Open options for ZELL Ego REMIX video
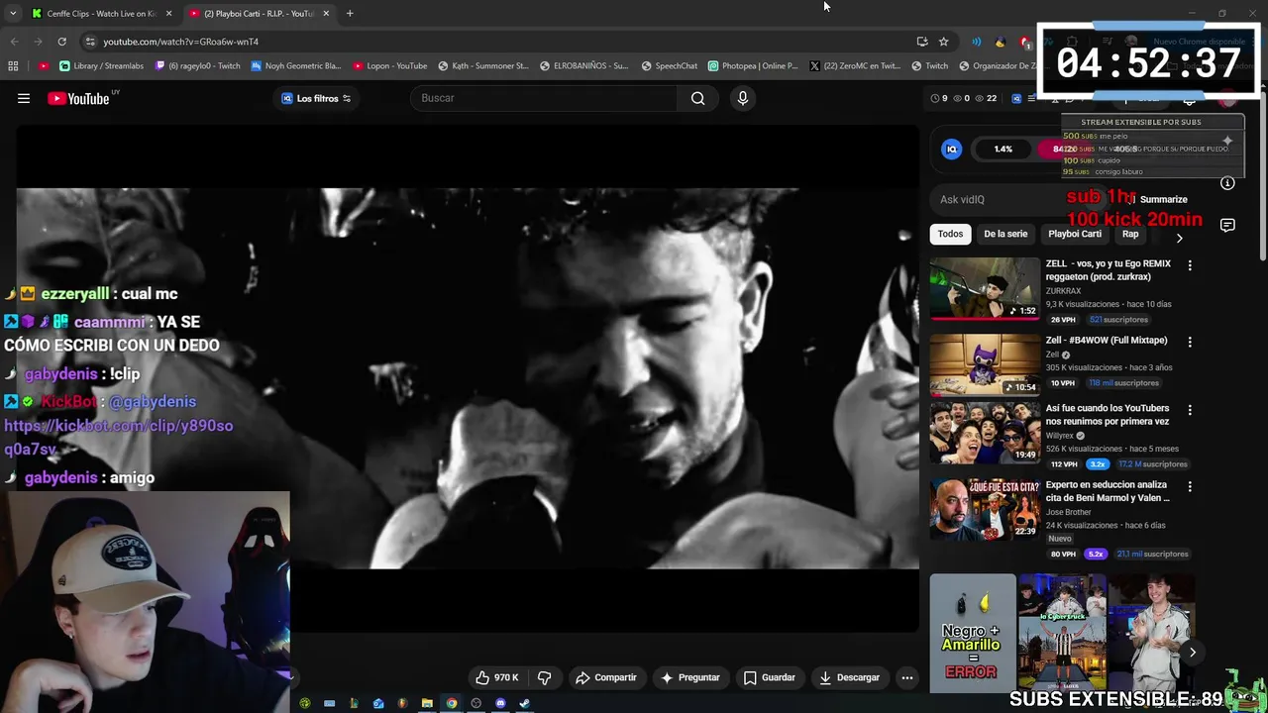The width and height of the screenshot is (1268, 713). click(x=1190, y=265)
